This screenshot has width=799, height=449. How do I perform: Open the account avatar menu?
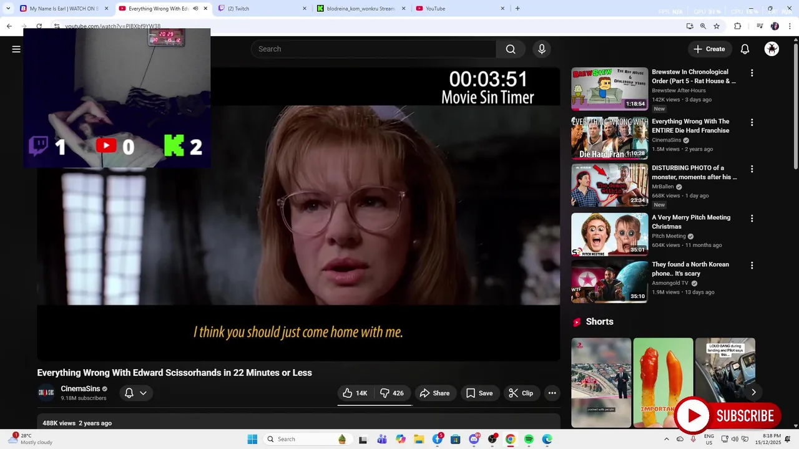[x=772, y=49]
